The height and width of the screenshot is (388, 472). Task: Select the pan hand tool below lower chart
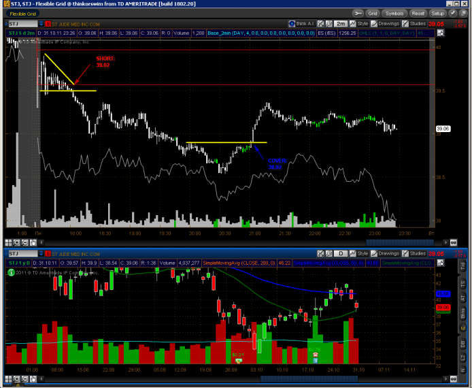click(33, 378)
